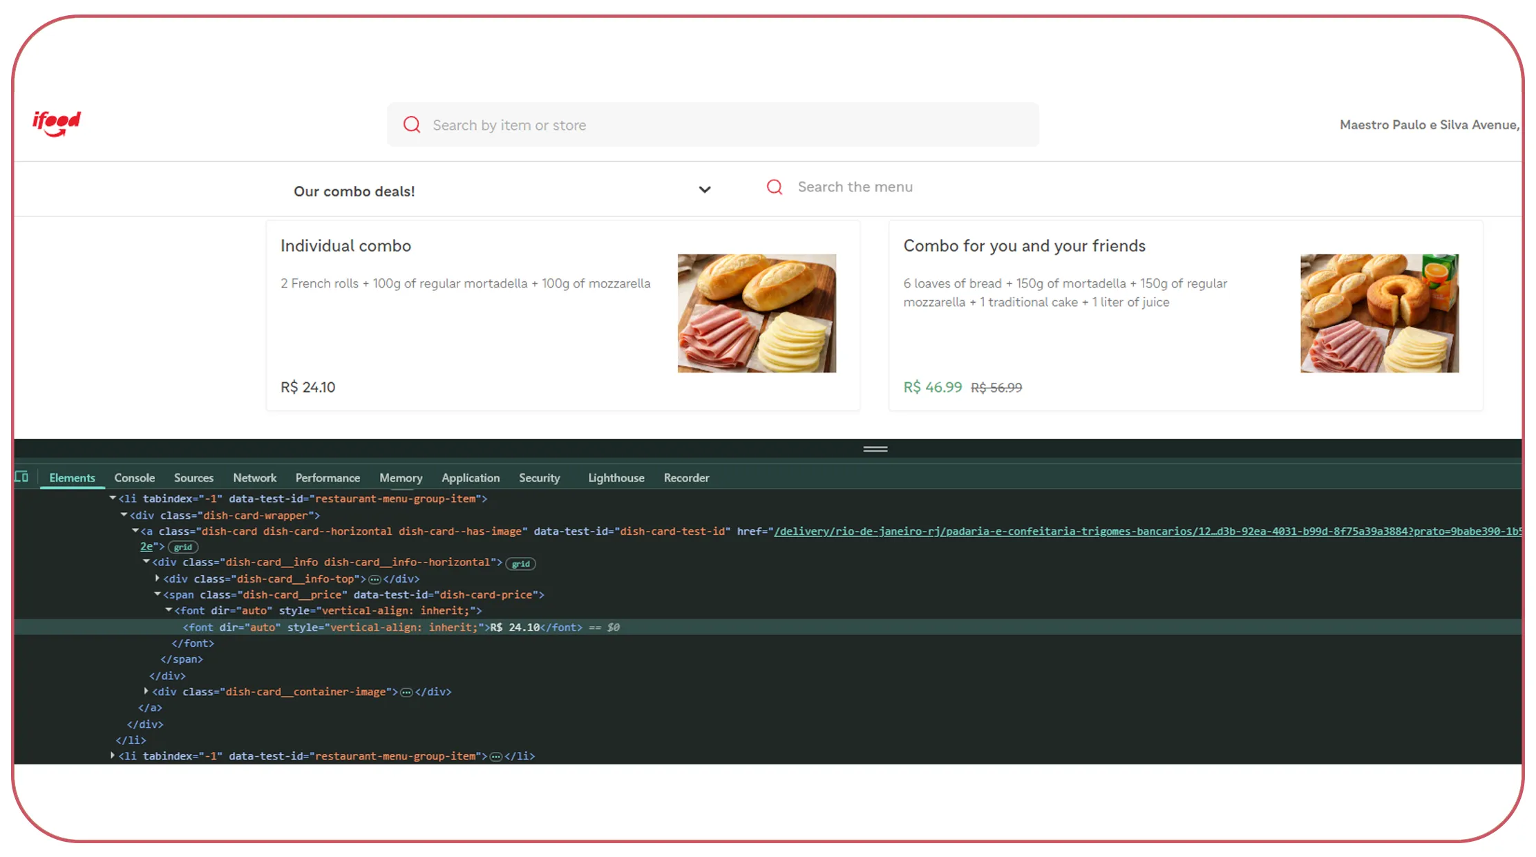Expand the dish-card__info-top div node
Image resolution: width=1536 pixels, height=857 pixels.
click(158, 578)
